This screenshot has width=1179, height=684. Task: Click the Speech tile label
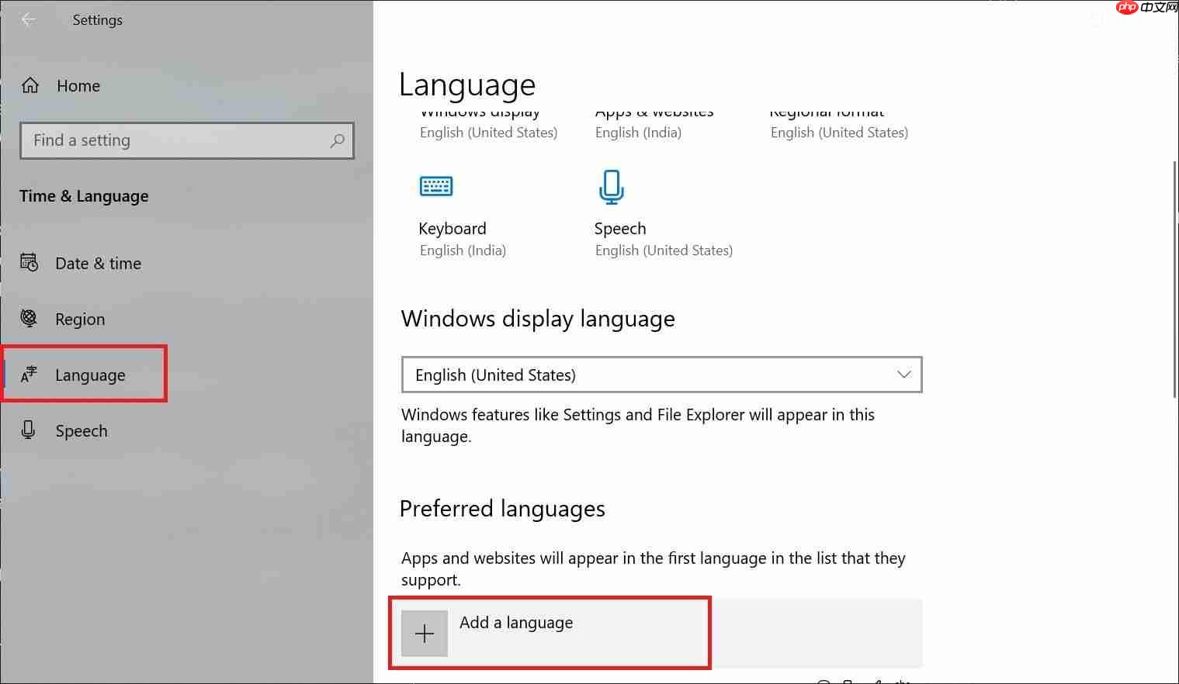click(620, 229)
